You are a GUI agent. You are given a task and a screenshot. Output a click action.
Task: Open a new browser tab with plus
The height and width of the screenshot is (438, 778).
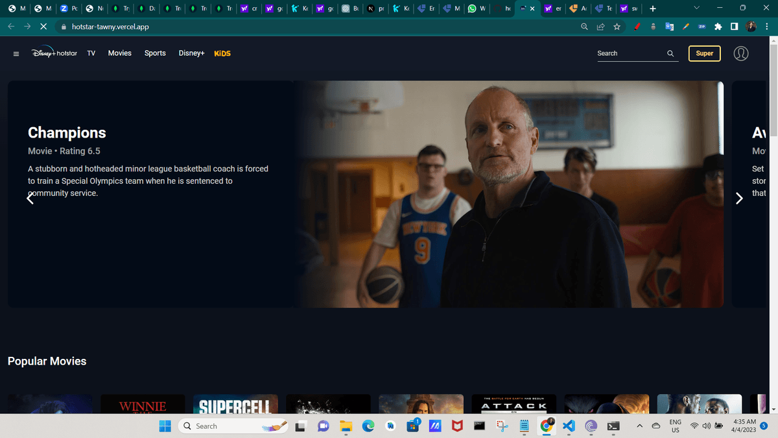[x=652, y=8]
